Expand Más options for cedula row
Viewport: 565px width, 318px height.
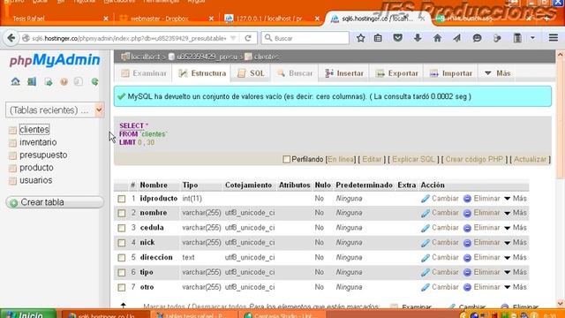(x=516, y=228)
